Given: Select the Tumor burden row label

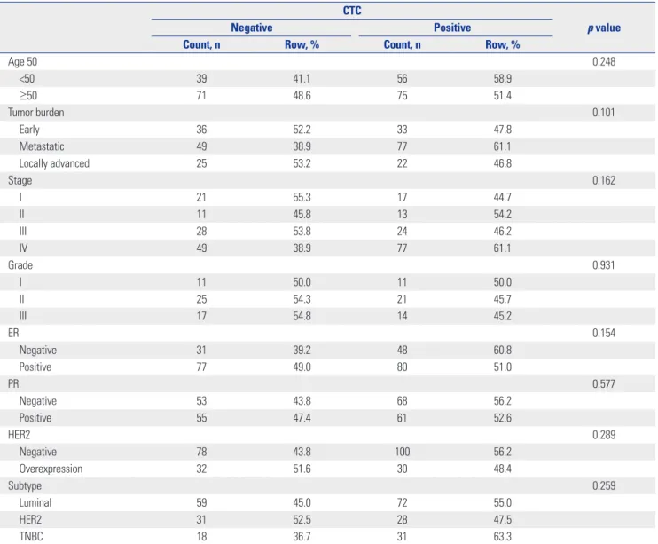Looking at the screenshot, I should [36, 113].
